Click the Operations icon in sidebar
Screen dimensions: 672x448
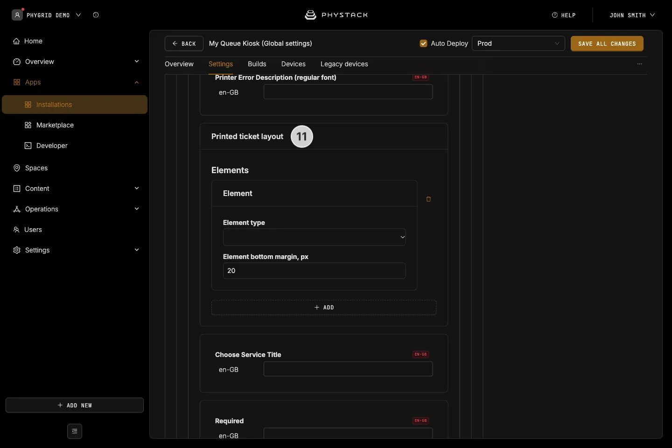[17, 209]
